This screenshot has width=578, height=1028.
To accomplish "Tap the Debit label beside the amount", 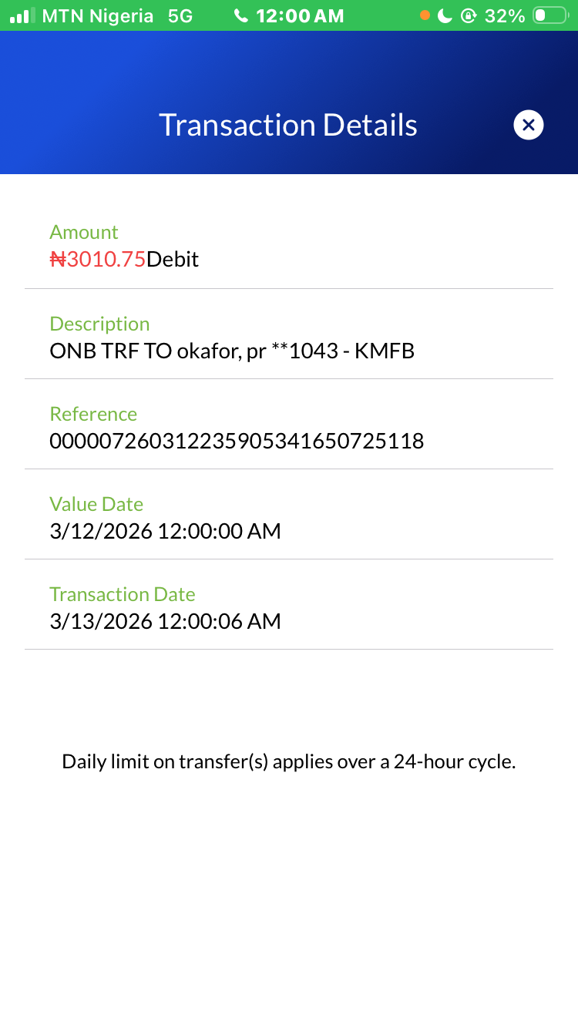I will [x=173, y=259].
